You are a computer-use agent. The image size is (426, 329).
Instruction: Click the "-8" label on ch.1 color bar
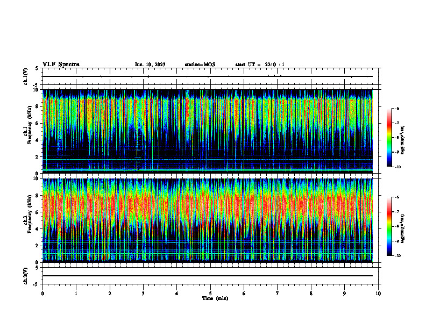tap(397, 138)
